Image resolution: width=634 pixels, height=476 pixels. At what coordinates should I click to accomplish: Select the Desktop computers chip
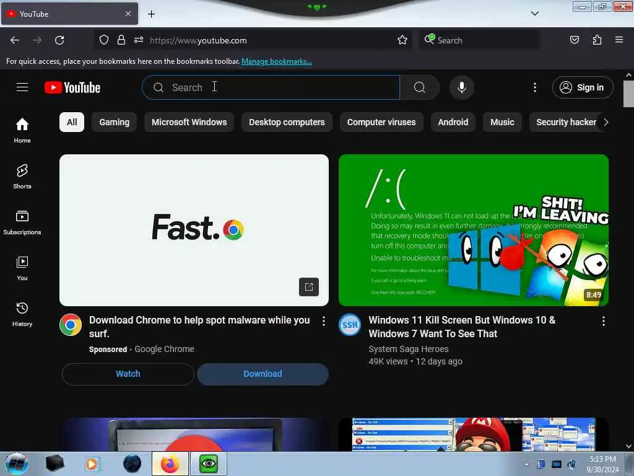coord(287,122)
